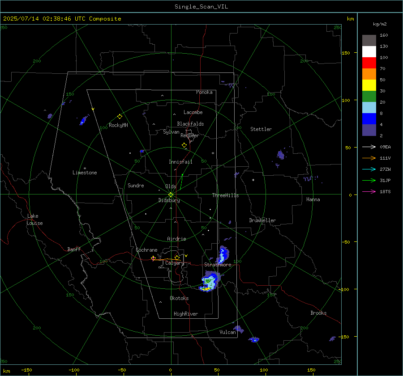Click the Lacombe city label

click(193, 112)
